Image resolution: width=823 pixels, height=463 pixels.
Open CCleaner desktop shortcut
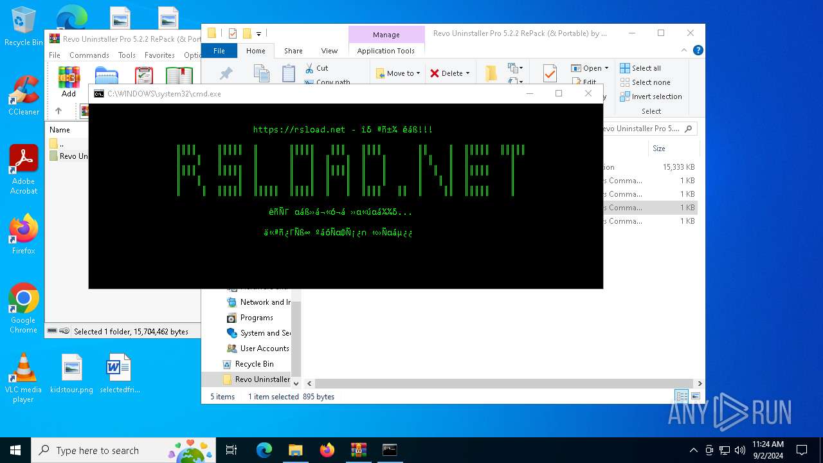pyautogui.click(x=23, y=95)
